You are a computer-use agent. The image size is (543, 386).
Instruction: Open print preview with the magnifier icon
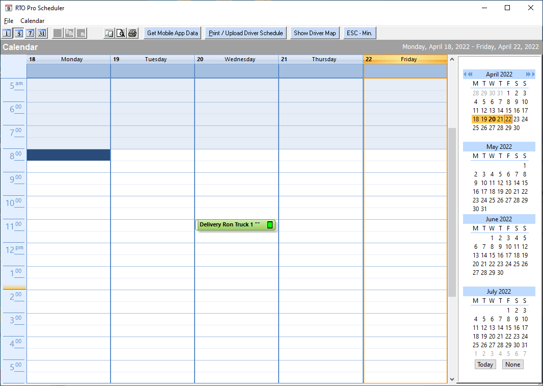coord(121,33)
